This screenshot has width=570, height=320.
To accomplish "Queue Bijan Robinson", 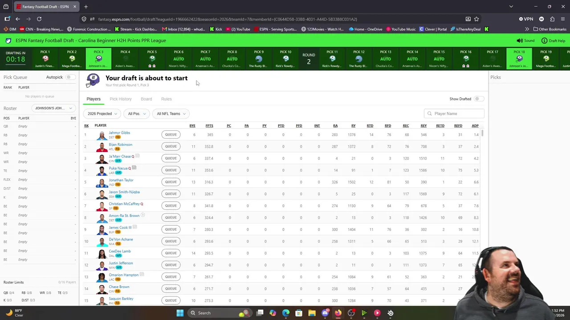I will 171,146.
